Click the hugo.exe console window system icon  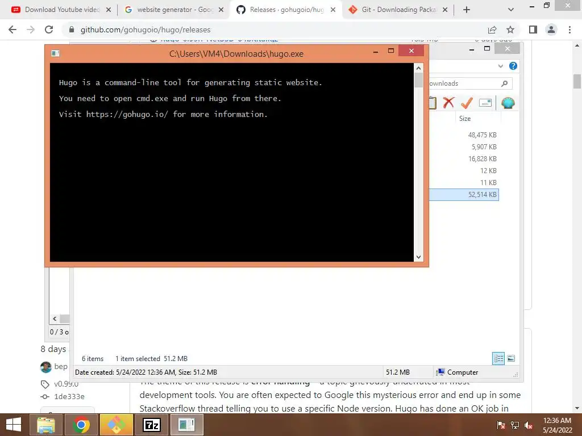coord(55,53)
